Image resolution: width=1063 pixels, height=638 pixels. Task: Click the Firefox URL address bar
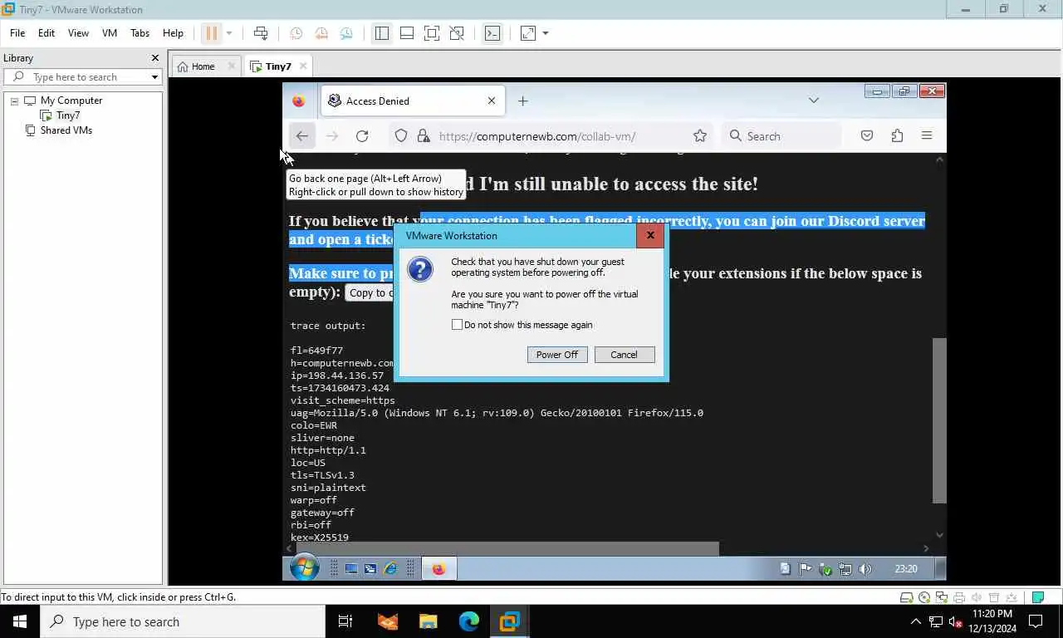pos(552,136)
